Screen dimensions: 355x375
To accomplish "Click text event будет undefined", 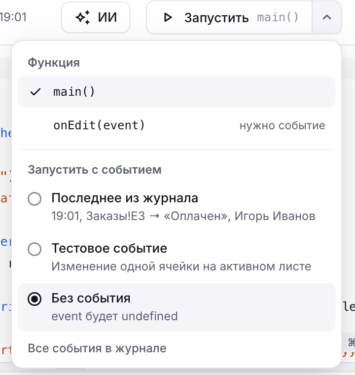I will pyautogui.click(x=114, y=316).
